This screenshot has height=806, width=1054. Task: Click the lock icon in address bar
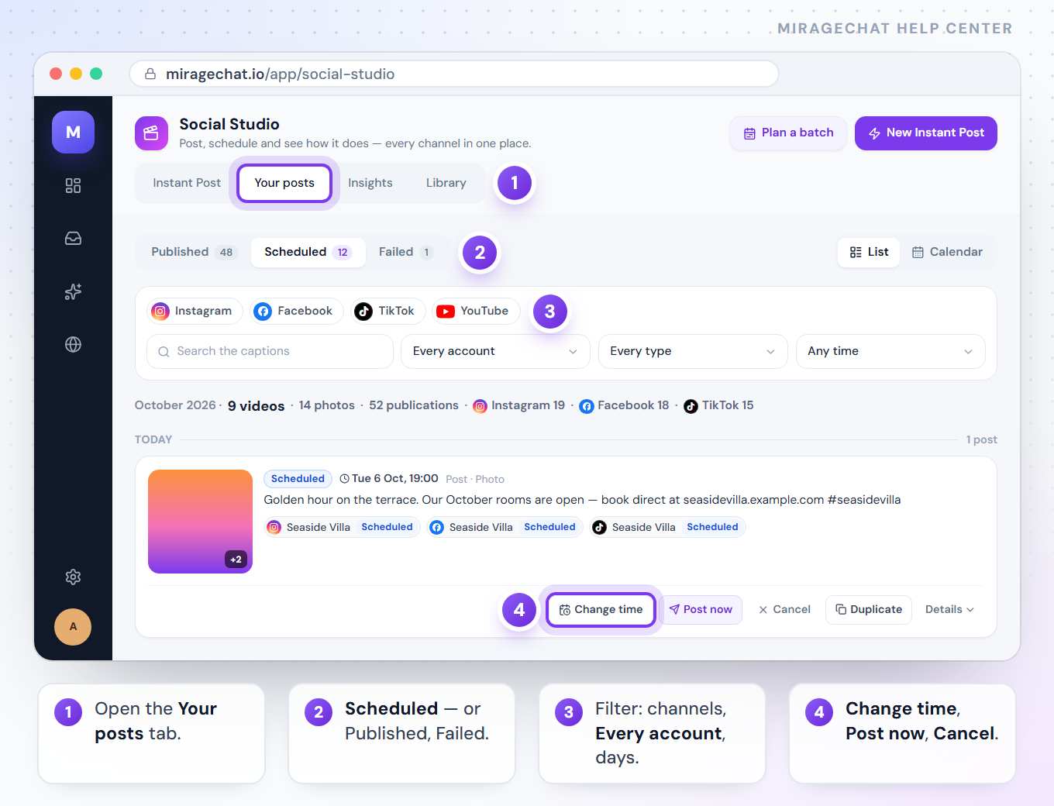point(150,74)
